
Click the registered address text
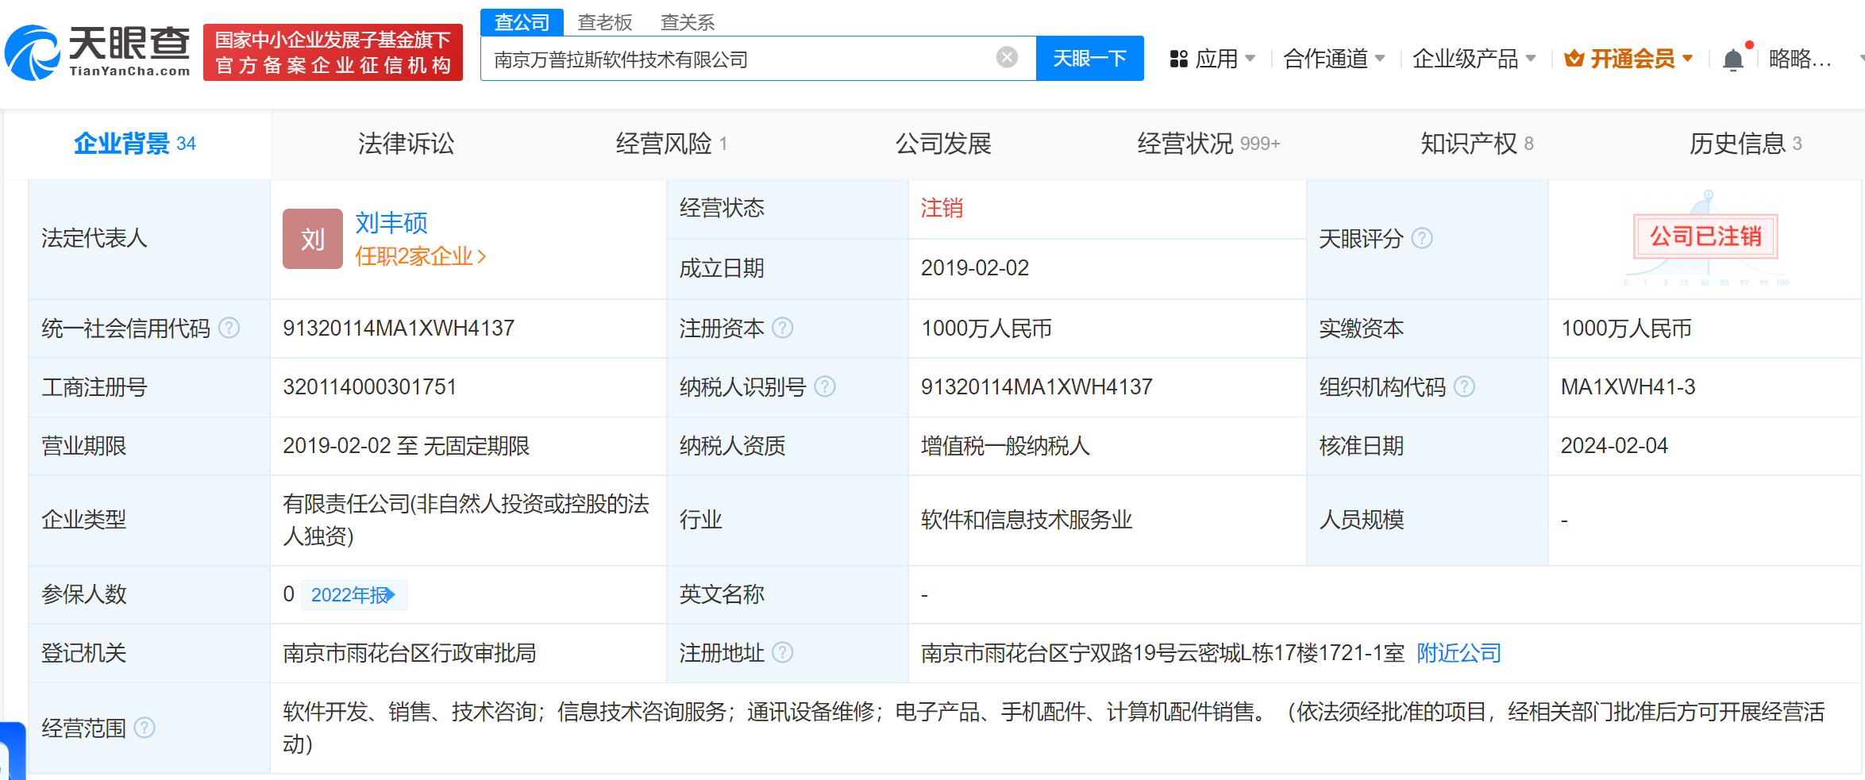click(x=1162, y=652)
